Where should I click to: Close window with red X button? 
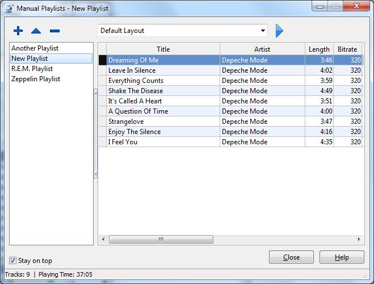click(356, 6)
